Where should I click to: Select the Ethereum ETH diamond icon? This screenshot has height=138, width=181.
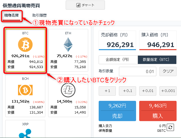point(68,44)
